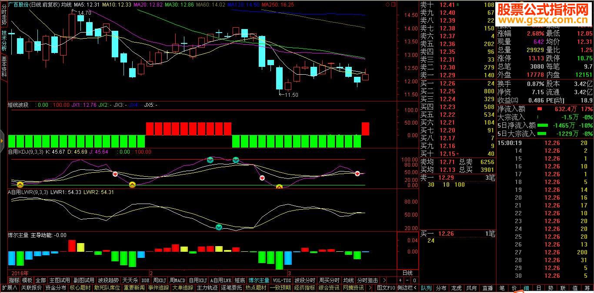Screen dimensions: 594x293
Task: Apply the 周KDJ indicator
Action: tap(160, 280)
